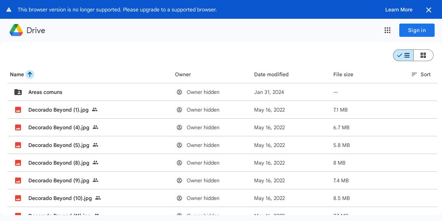Click the Date modified column header

pos(271,74)
